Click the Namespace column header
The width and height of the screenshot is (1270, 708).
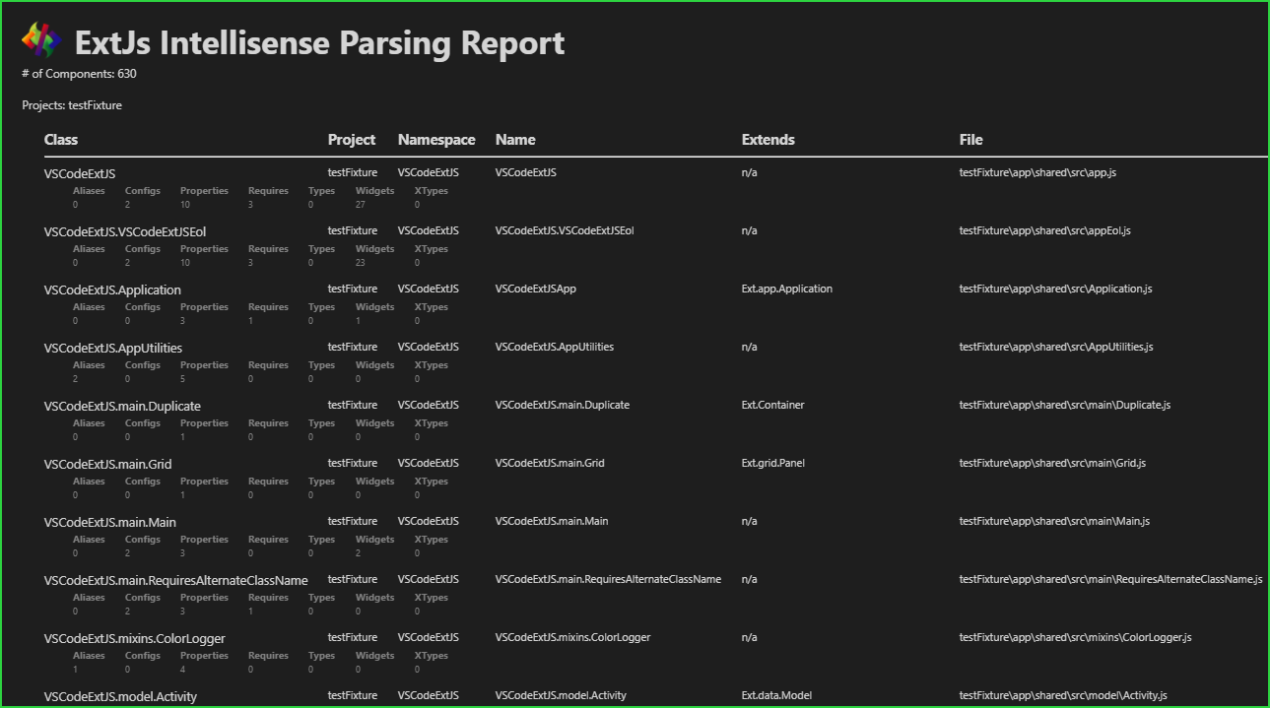(436, 140)
